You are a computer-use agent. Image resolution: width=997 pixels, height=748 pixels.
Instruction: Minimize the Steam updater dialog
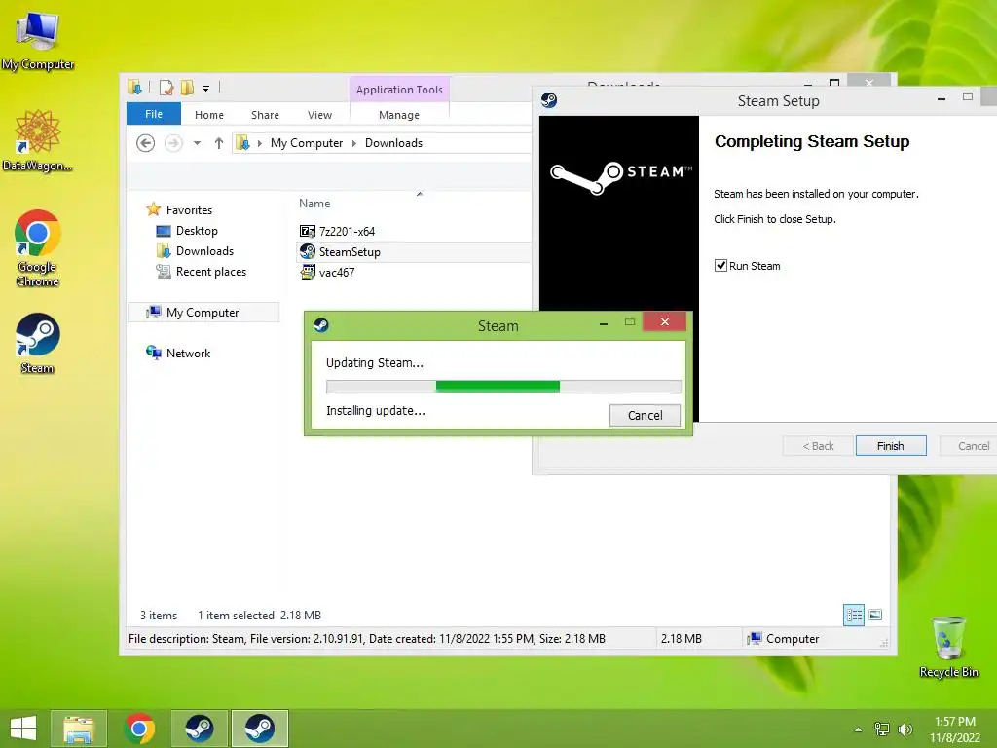(604, 323)
